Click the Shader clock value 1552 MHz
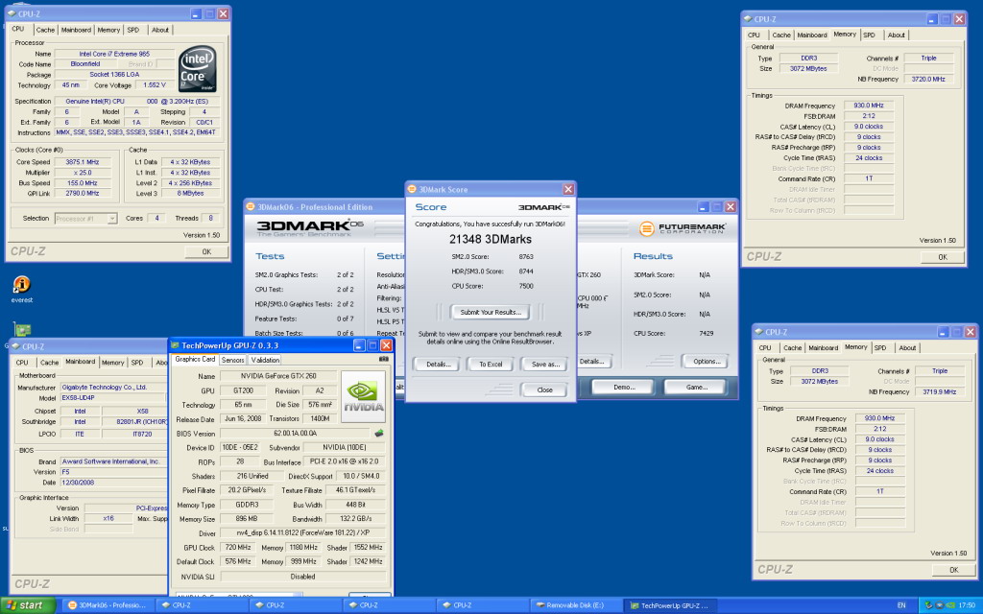Image resolution: width=983 pixels, height=614 pixels. click(368, 547)
